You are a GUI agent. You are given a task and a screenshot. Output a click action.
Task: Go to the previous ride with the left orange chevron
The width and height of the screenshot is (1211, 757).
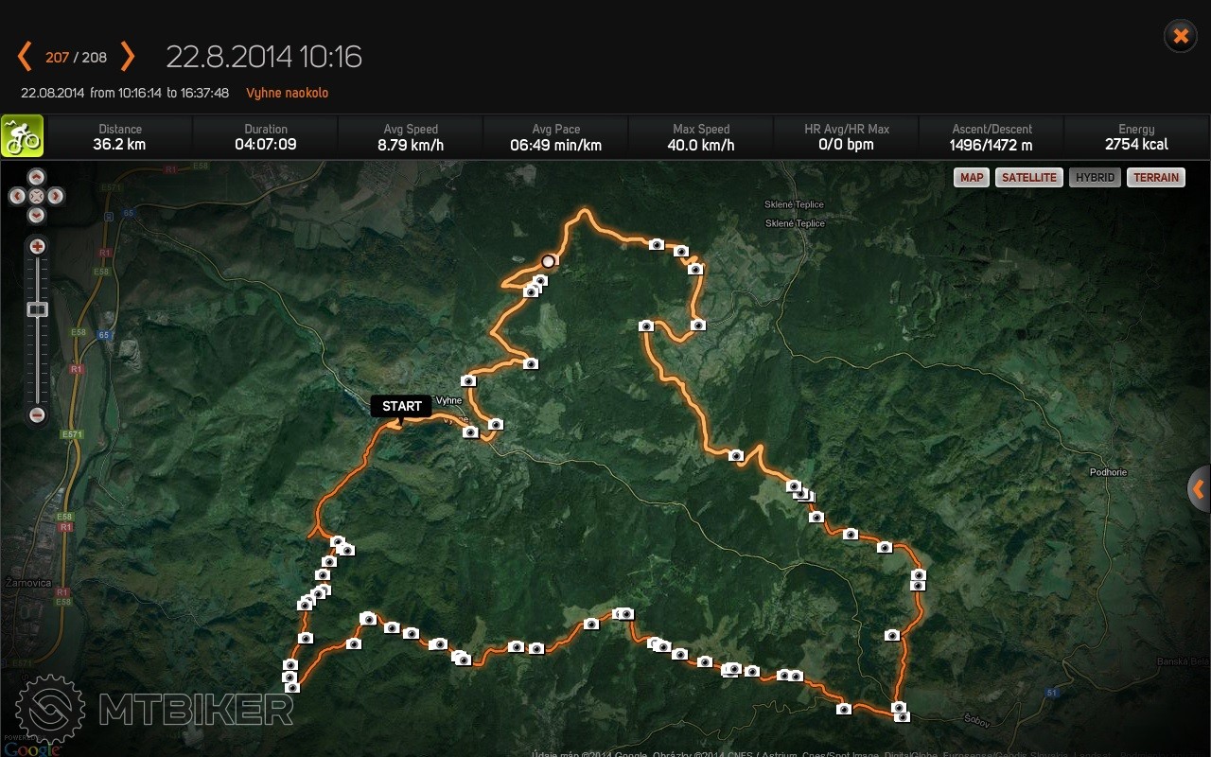25,57
